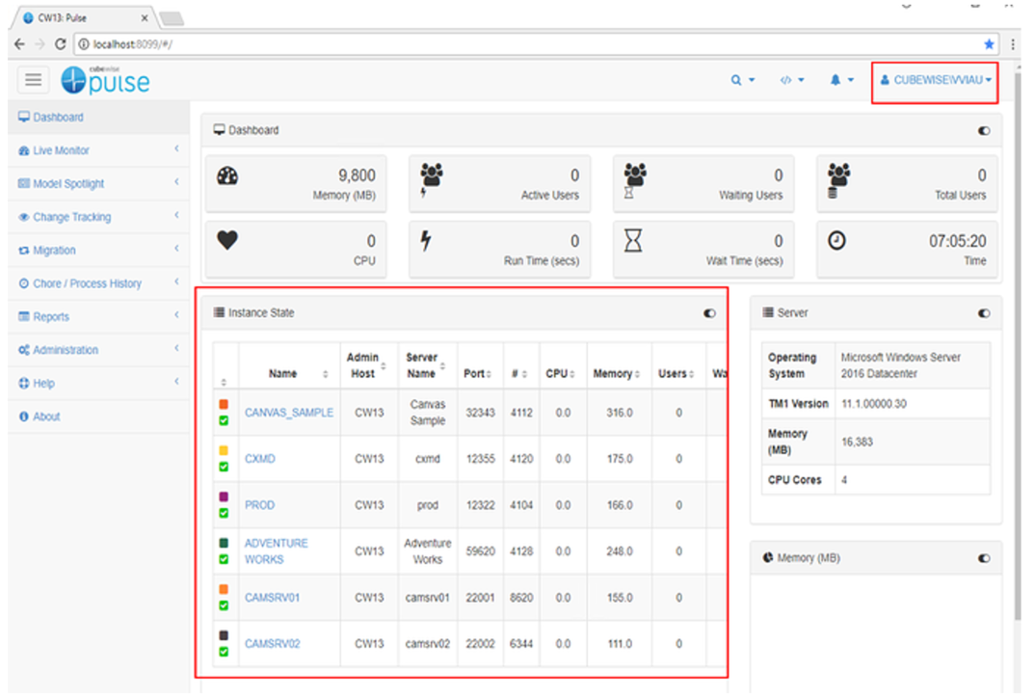Screen dimensions: 1034x698
Task: Select Dashboard in the sidebar
Action: click(x=58, y=118)
